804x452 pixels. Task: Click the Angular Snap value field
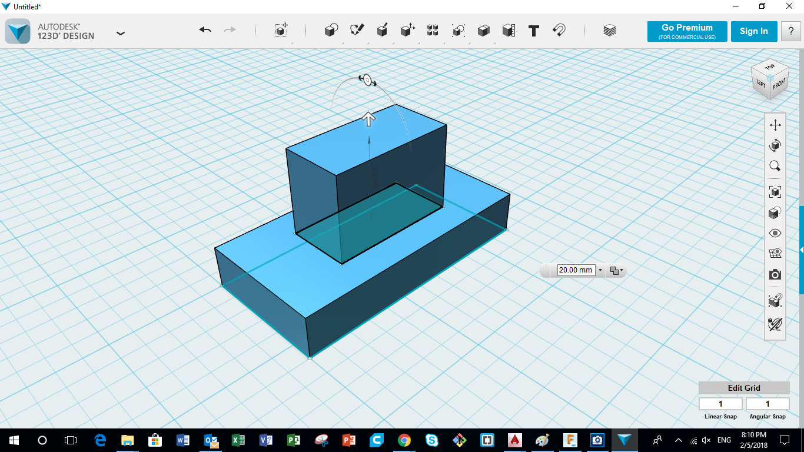click(768, 404)
